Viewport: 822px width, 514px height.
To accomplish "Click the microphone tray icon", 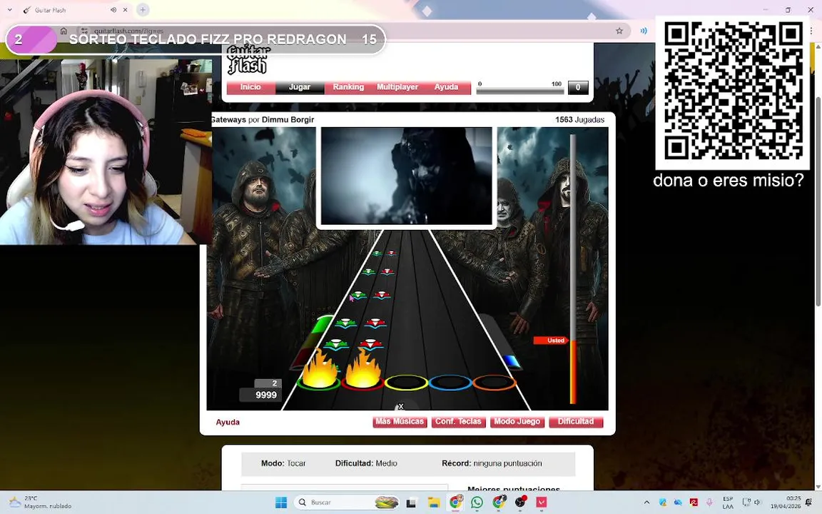I will [x=709, y=503].
